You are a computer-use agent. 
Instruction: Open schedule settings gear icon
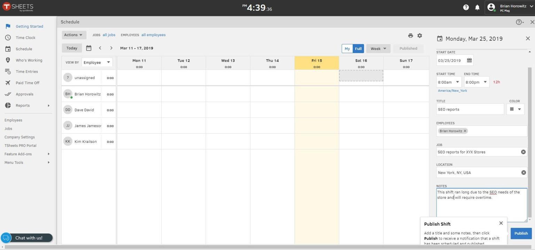pyautogui.click(x=420, y=36)
